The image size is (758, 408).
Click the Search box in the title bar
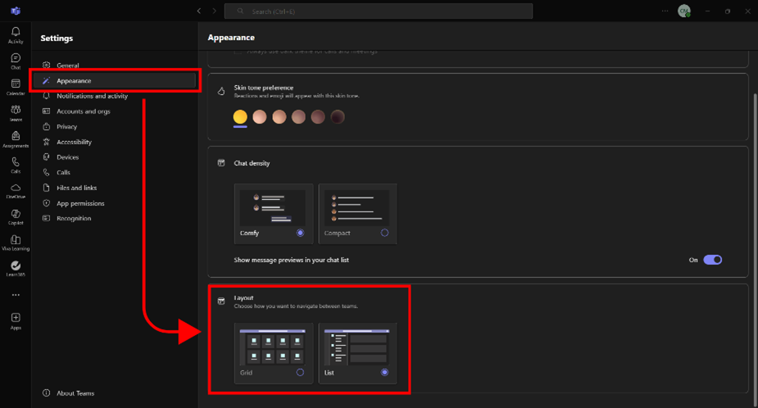(379, 11)
